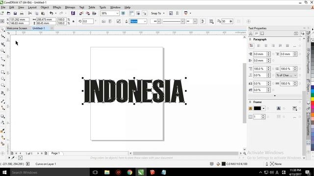Collapse the Paragraph section
This screenshot has width=314, height=176.
coord(250,40)
